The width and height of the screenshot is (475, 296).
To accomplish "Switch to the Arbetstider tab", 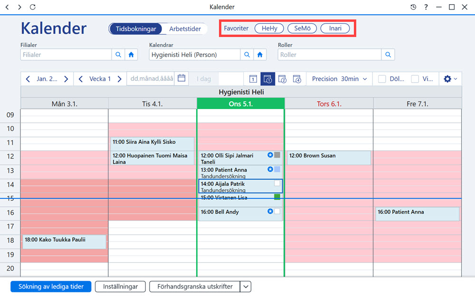I will pyautogui.click(x=185, y=29).
